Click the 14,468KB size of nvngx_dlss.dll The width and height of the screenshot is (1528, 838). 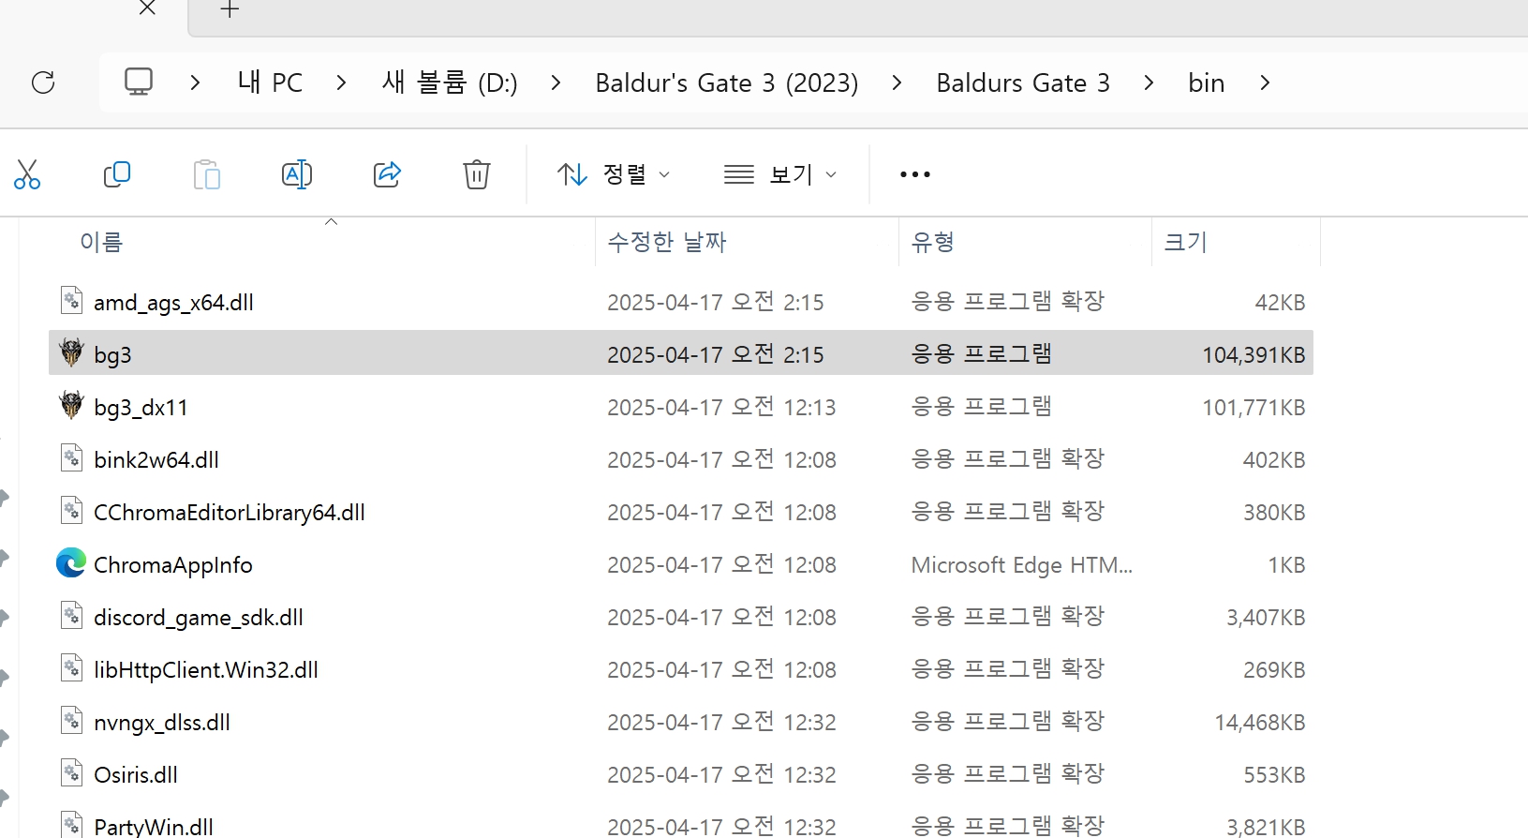(1260, 723)
